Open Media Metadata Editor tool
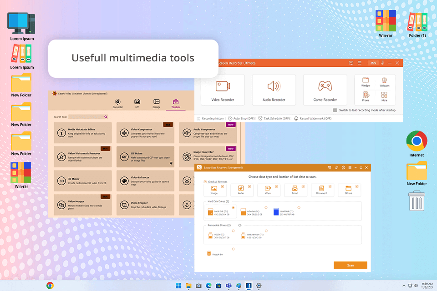Screen dimensions: 437x291 [x=82, y=133]
